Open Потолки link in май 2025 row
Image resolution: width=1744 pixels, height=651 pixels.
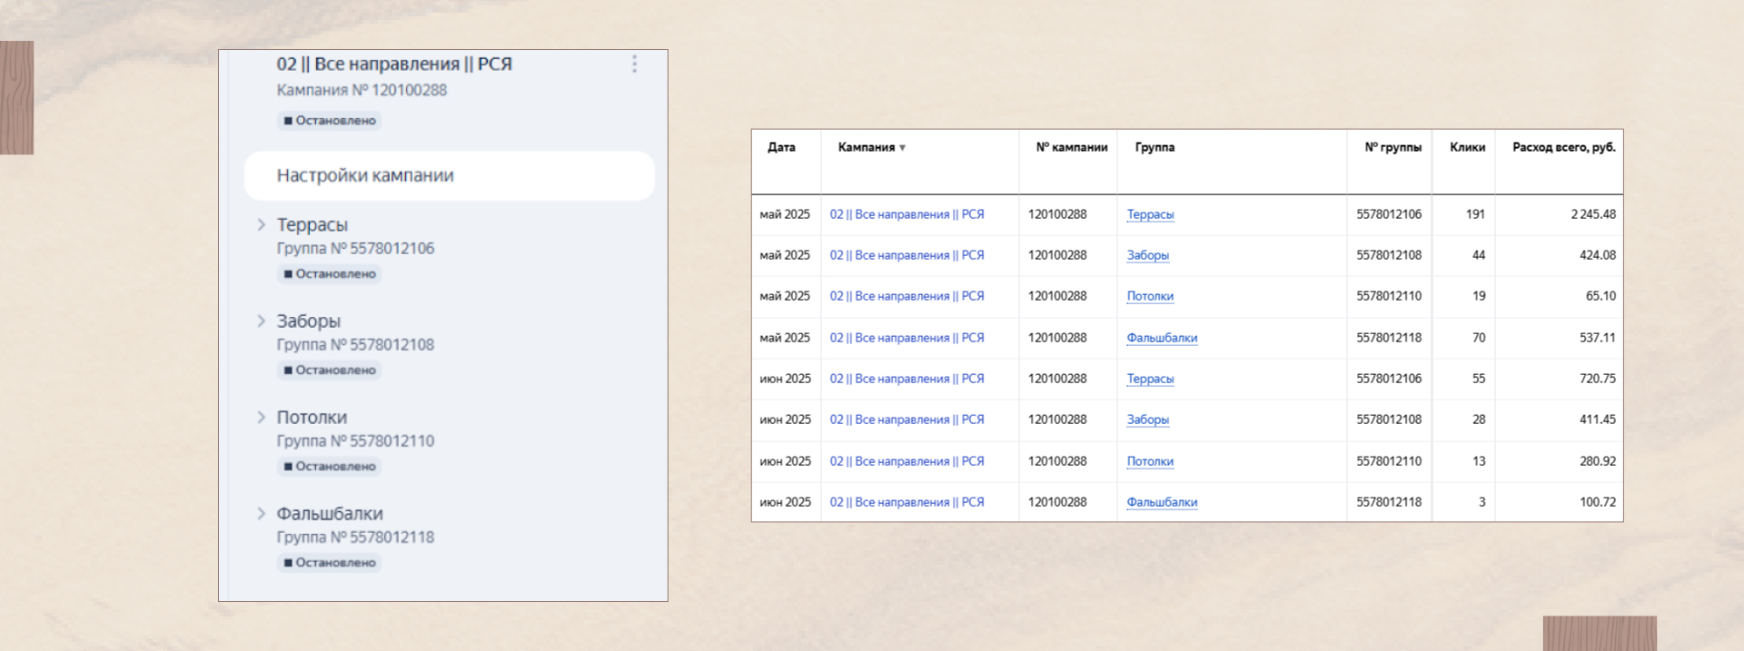pos(1150,296)
